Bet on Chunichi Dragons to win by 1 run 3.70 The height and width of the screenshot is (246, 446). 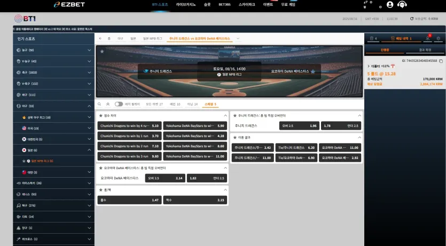tap(129, 136)
